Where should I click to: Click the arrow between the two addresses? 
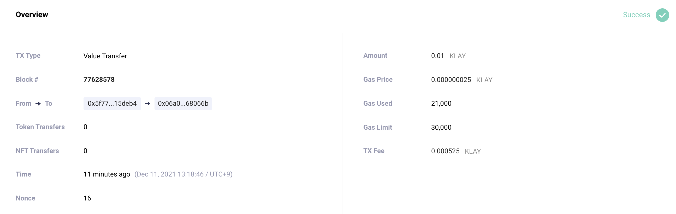click(147, 104)
